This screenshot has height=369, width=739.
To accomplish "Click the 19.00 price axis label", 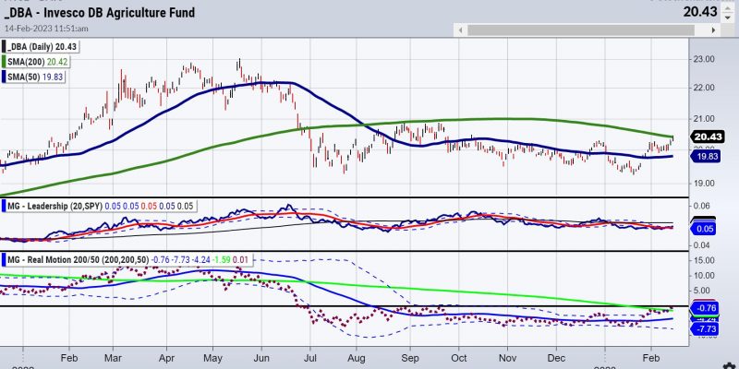I will tap(705, 183).
